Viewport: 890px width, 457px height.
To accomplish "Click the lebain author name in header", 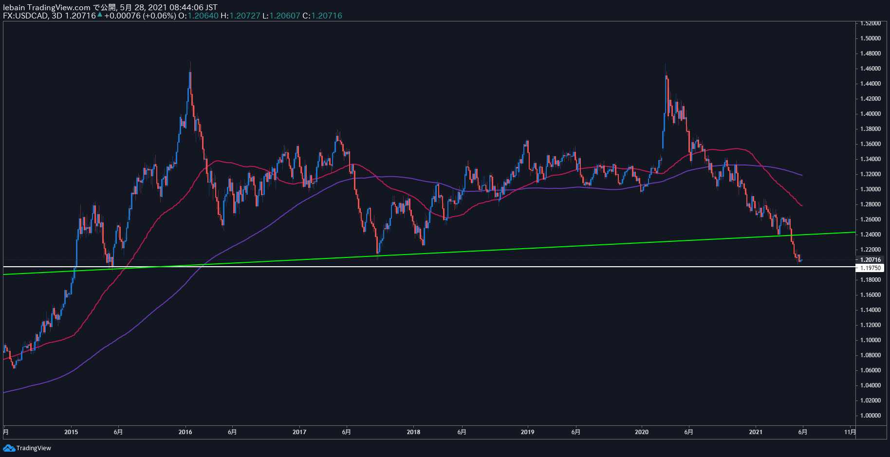I will pos(14,7).
